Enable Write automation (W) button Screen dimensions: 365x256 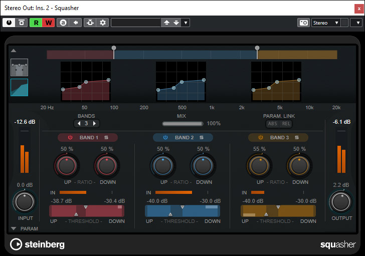49,23
